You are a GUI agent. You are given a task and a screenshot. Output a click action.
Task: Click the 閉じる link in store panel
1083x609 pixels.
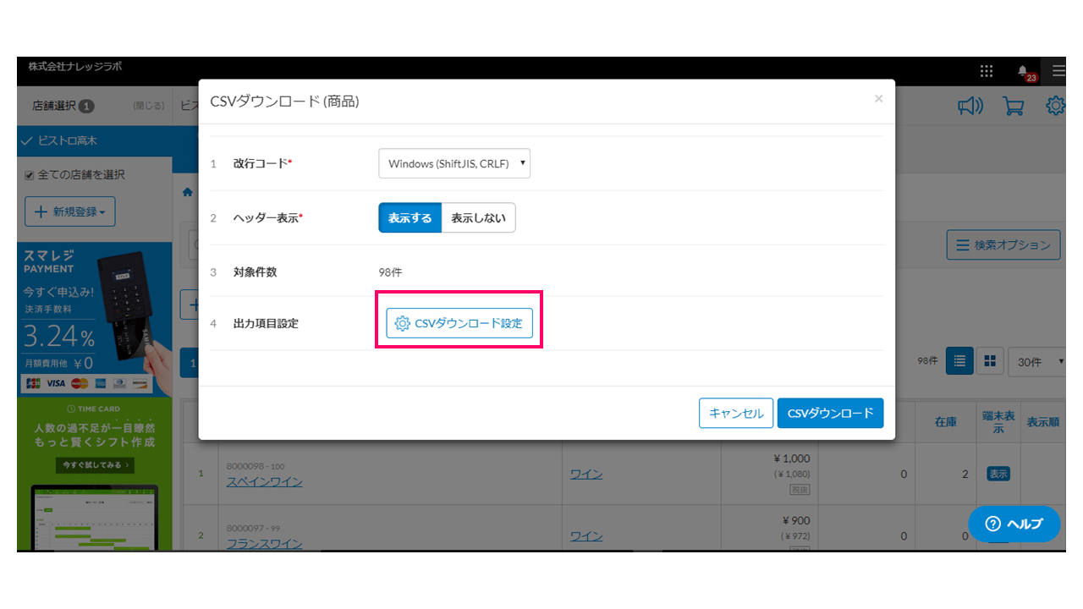pyautogui.click(x=148, y=107)
